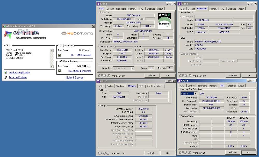The height and width of the screenshot is (157, 259).
Task: Click the PC3200 (200 MHz) bandwidth field
Action: (x=211, y=101)
